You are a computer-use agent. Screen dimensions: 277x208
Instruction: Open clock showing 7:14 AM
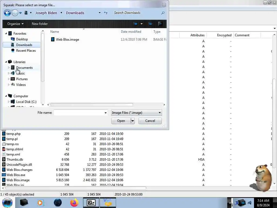pos(263,203)
